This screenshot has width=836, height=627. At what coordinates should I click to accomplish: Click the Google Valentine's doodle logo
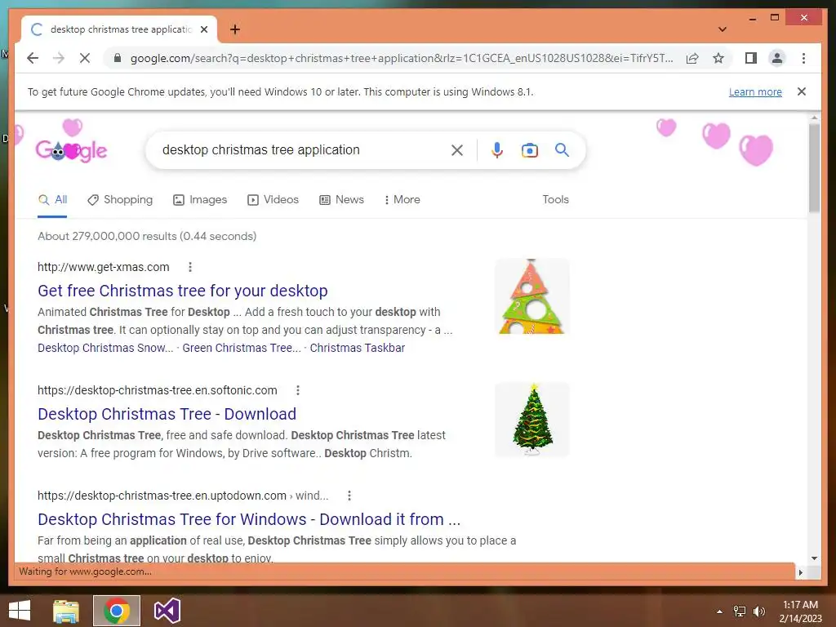(71, 150)
